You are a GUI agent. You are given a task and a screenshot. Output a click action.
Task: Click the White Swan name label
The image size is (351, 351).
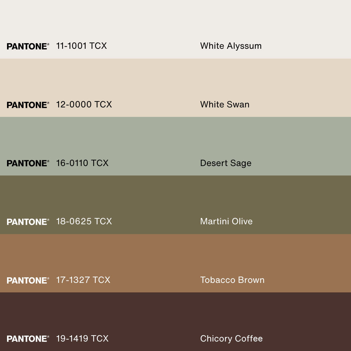[225, 105]
